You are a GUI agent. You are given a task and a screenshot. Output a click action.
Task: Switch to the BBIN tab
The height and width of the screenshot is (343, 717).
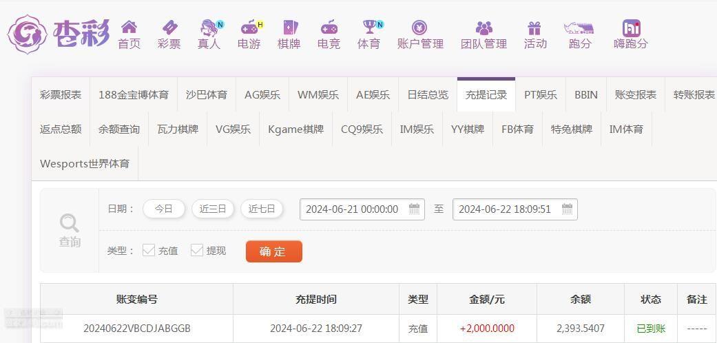[x=586, y=94]
